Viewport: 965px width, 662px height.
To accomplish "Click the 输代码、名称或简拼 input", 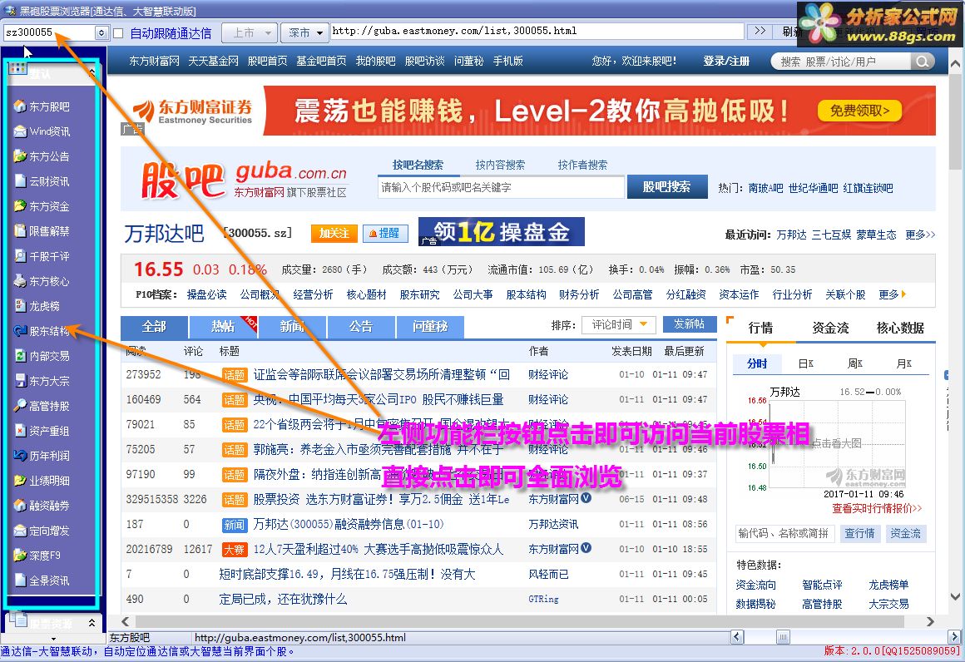I will point(785,533).
